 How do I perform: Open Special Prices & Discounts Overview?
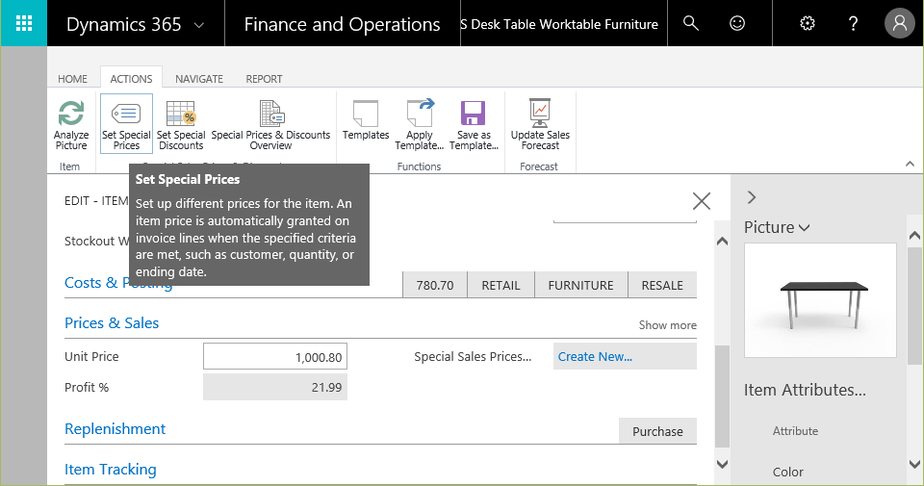[271, 125]
